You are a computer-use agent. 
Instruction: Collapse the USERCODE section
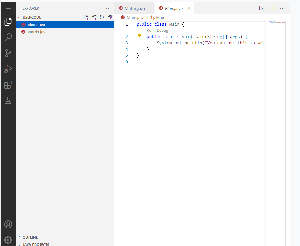click(x=19, y=17)
